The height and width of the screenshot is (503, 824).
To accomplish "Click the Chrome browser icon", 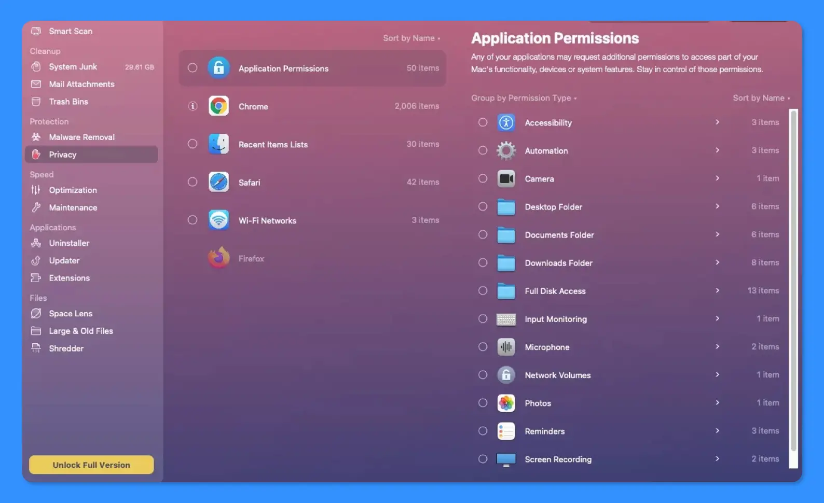I will click(x=218, y=106).
